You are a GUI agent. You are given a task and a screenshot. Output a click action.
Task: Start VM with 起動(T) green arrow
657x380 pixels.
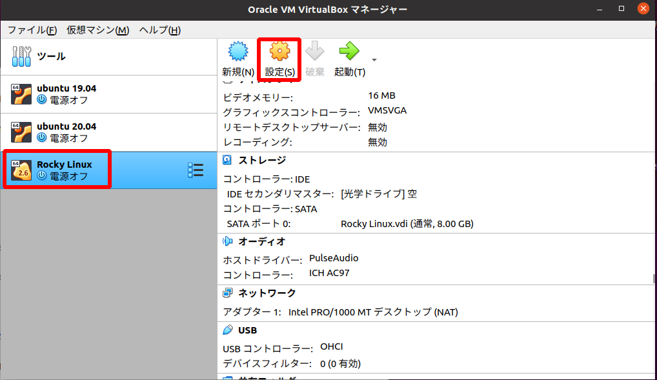pyautogui.click(x=349, y=51)
